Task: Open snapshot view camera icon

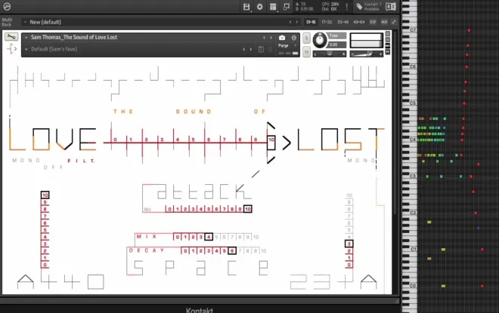Action: click(282, 38)
